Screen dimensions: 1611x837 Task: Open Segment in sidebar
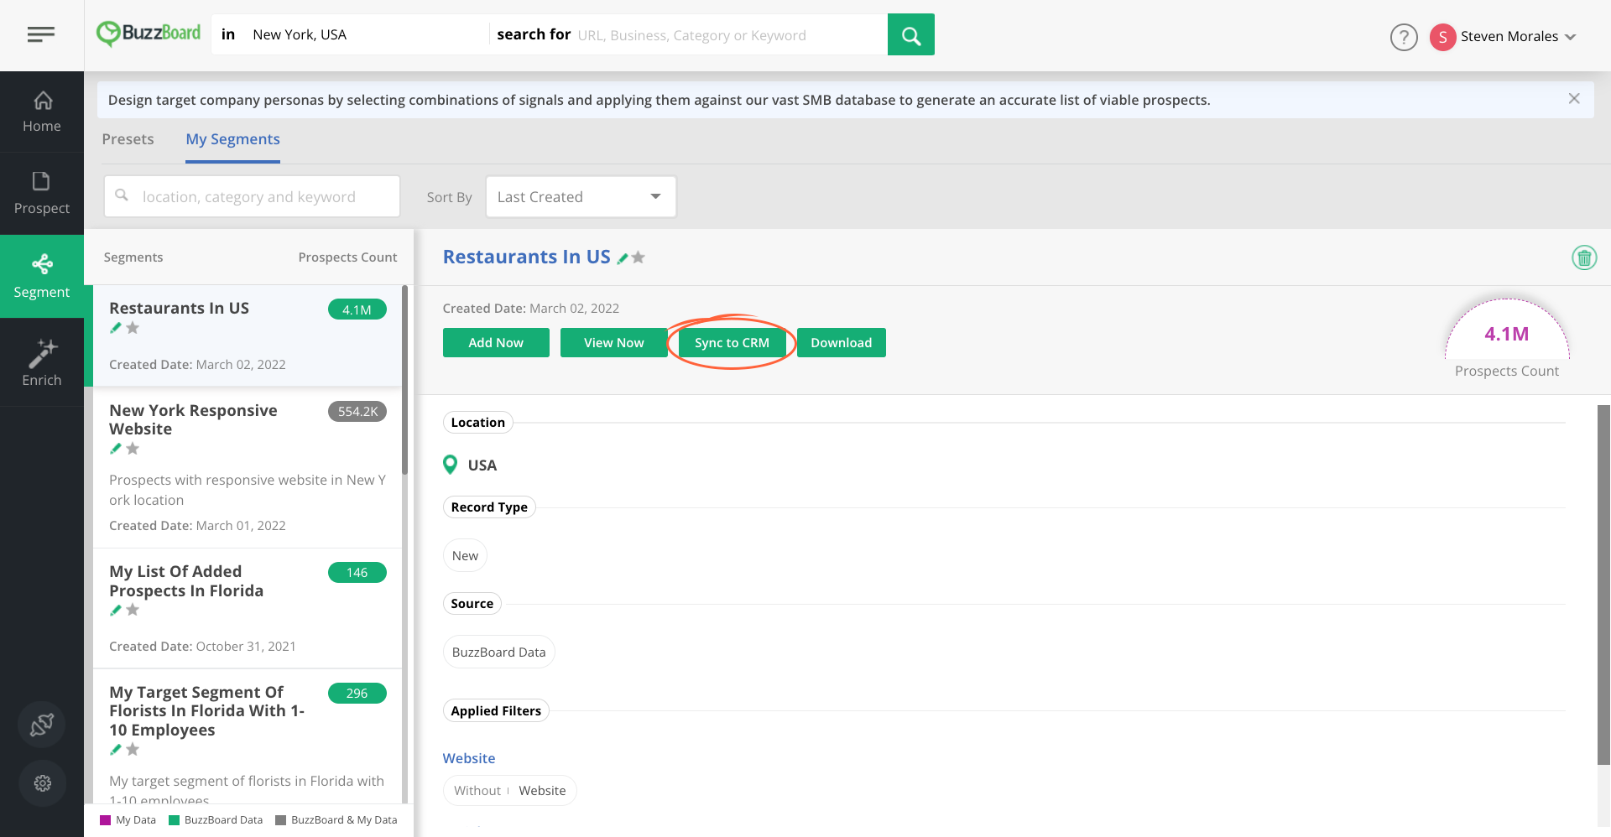coord(42,277)
